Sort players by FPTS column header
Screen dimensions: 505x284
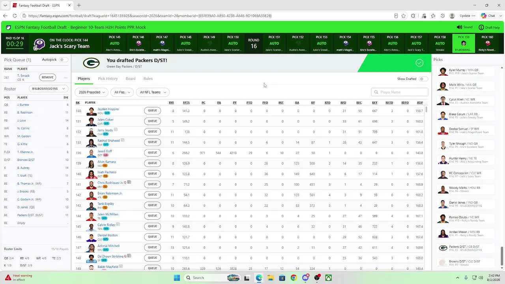tap(186, 103)
